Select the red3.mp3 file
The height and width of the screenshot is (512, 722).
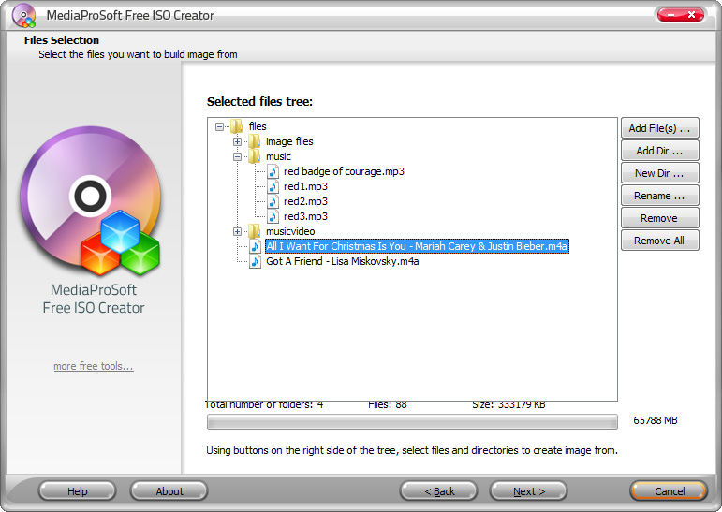(305, 216)
